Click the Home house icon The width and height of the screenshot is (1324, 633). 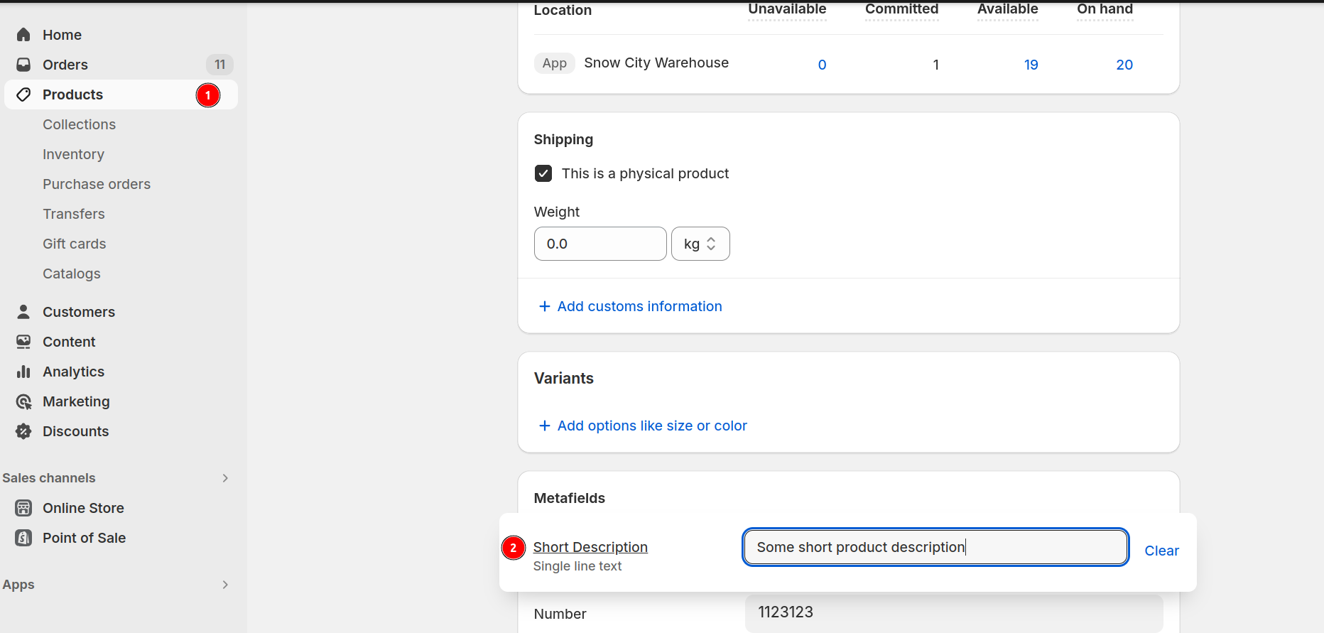click(23, 35)
